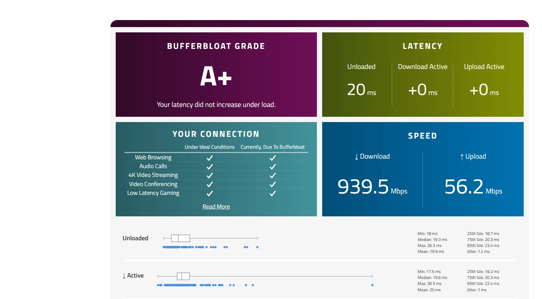Click 'Jitter: 1.2 ms' in Unloaded stats
This screenshot has height=299, width=542.
478,252
